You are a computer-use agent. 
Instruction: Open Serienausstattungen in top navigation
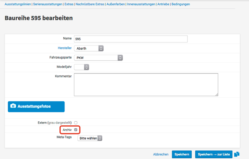tap(47, 4)
